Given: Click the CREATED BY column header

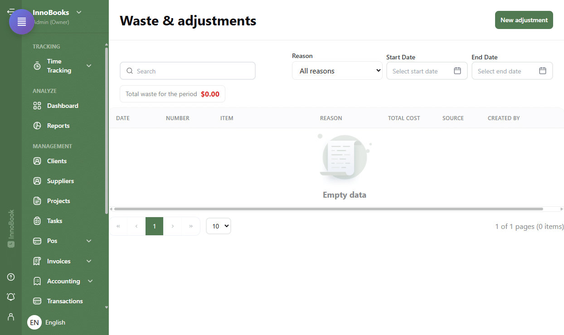Looking at the screenshot, I should pos(504,118).
